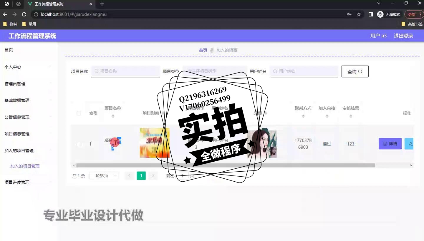Click the scrollbar right arrow
Screen dimensions: 424x241
[411, 165]
